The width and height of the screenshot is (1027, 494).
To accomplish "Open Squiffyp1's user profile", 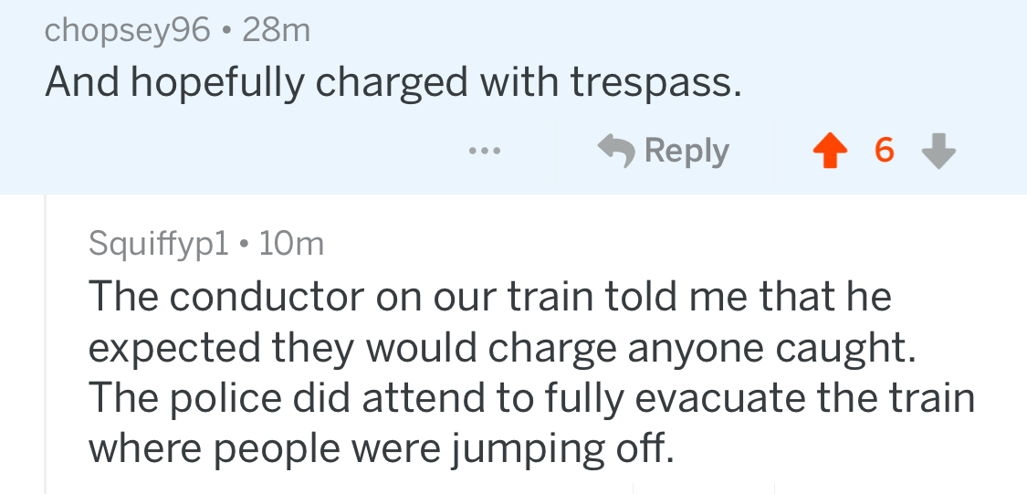I will 157,244.
